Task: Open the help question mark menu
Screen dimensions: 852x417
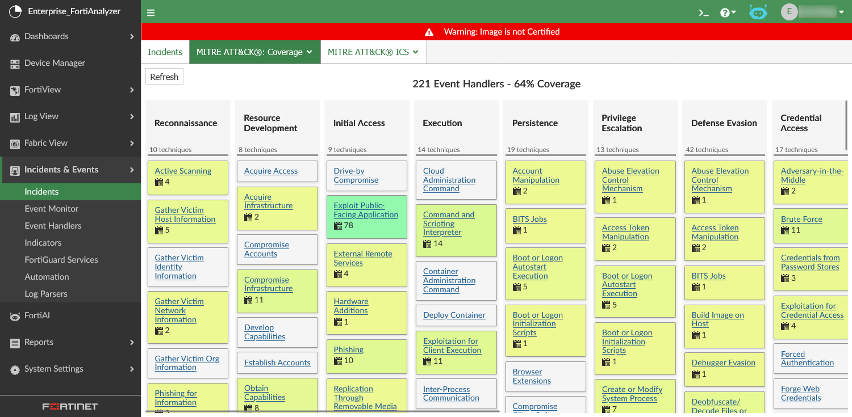Action: 728,12
